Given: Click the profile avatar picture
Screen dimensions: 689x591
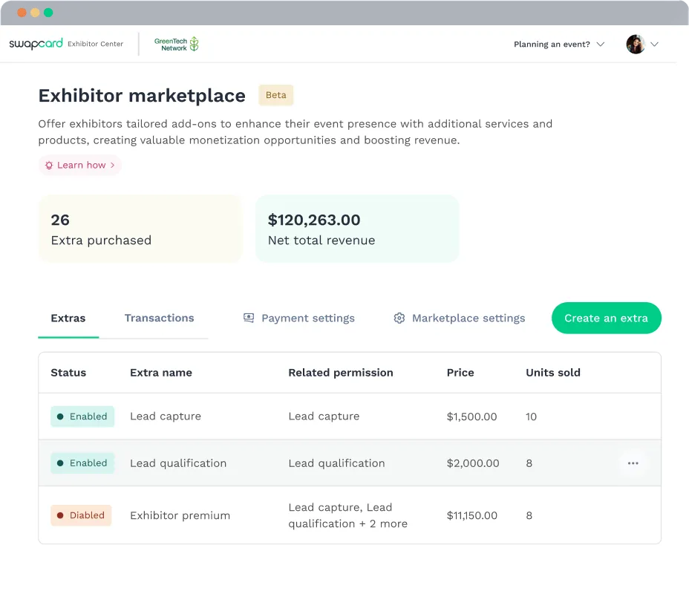Looking at the screenshot, I should pyautogui.click(x=636, y=44).
